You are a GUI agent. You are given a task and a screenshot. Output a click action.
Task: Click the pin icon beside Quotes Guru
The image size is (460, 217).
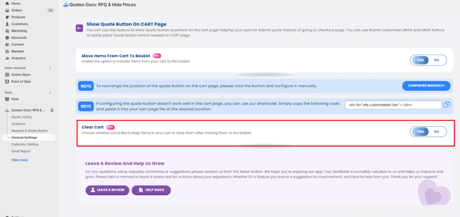tap(52, 110)
